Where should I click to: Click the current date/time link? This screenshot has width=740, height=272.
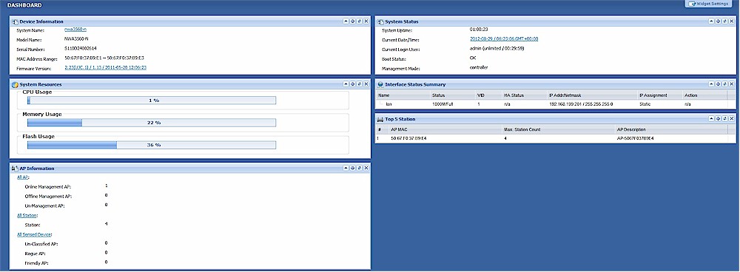tap(504, 38)
